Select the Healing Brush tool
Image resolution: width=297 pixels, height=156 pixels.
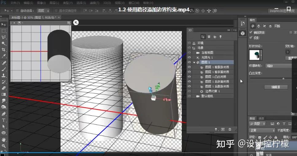point(4,63)
